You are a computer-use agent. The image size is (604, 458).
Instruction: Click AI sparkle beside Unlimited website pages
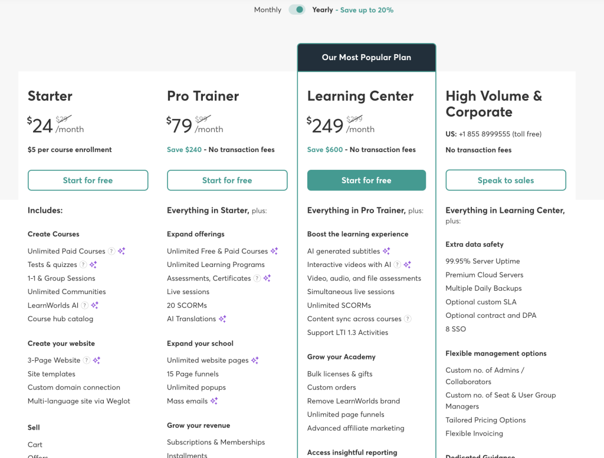[x=255, y=360]
